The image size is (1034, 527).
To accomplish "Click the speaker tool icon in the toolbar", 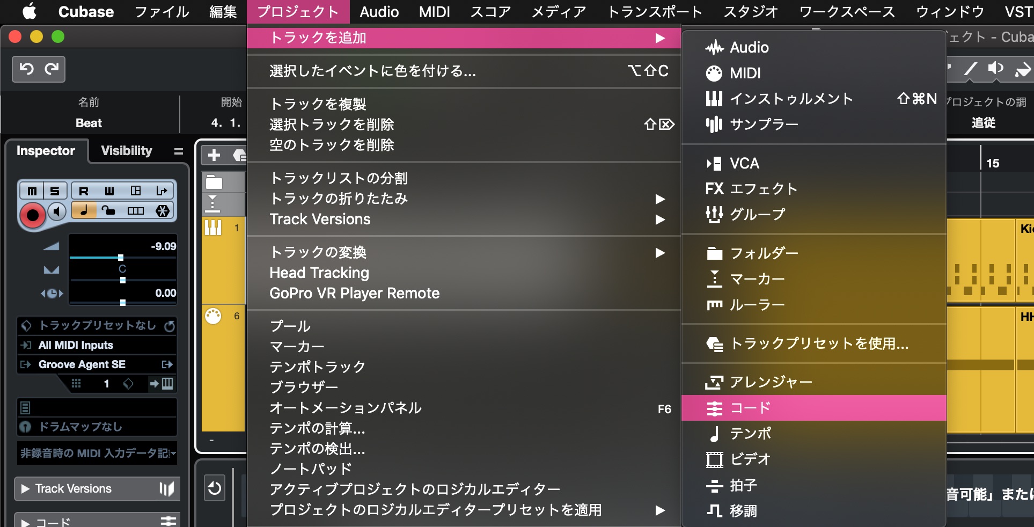I will point(996,68).
